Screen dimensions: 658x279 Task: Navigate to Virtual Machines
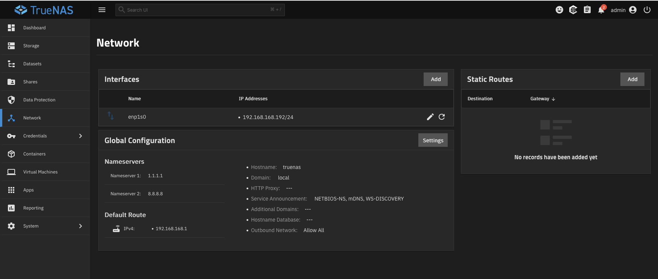point(40,172)
